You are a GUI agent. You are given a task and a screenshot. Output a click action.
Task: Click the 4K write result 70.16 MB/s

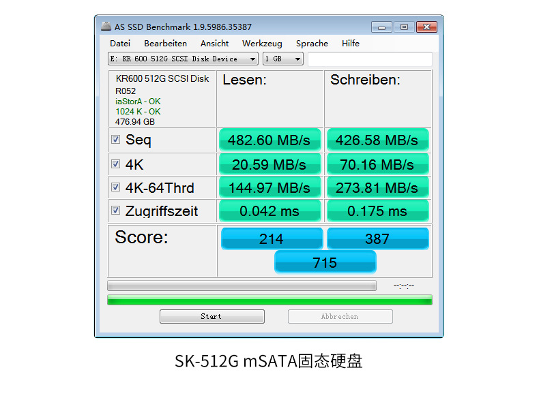click(378, 164)
